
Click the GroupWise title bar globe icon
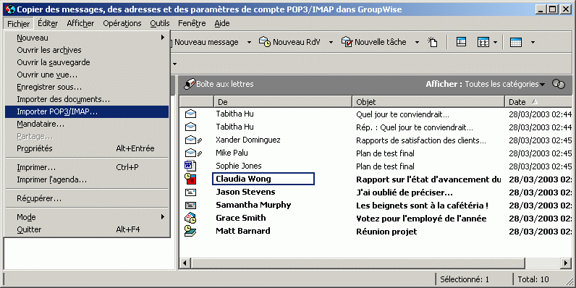[x=11, y=9]
